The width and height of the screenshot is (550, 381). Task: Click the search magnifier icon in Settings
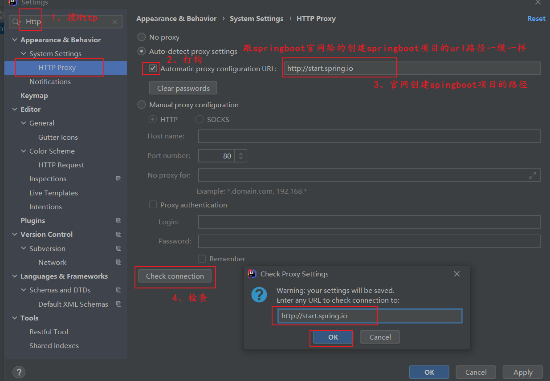[16, 21]
